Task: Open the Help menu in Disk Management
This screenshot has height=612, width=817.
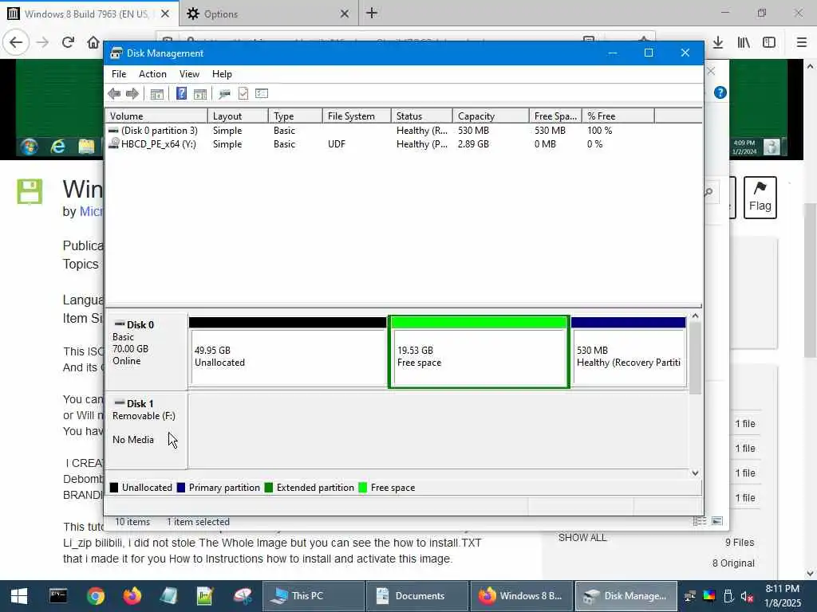Action: pyautogui.click(x=222, y=74)
